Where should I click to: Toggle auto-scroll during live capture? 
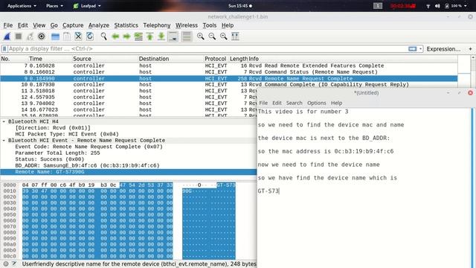[173, 36]
